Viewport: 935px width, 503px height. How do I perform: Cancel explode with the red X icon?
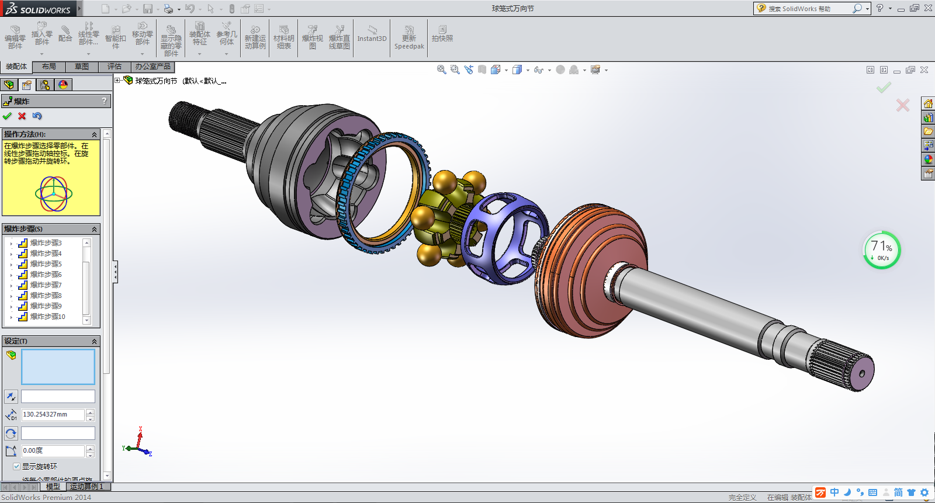pyautogui.click(x=22, y=116)
